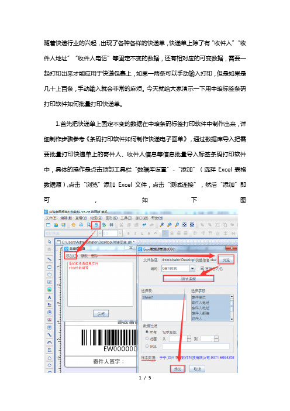Select the Triangle shape tool
Image resolution: width=290 pixels, height=411 pixels.
point(50,358)
